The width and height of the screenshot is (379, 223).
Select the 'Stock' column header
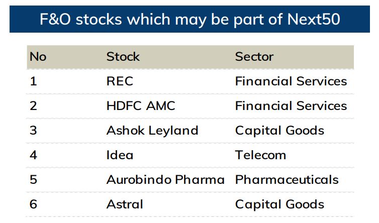(x=123, y=56)
